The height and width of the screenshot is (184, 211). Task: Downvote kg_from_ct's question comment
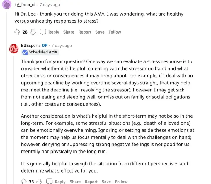[33, 32]
